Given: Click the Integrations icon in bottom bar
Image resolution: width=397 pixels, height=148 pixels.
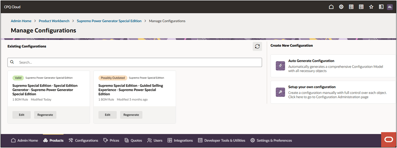Looking at the screenshot, I should [x=170, y=140].
